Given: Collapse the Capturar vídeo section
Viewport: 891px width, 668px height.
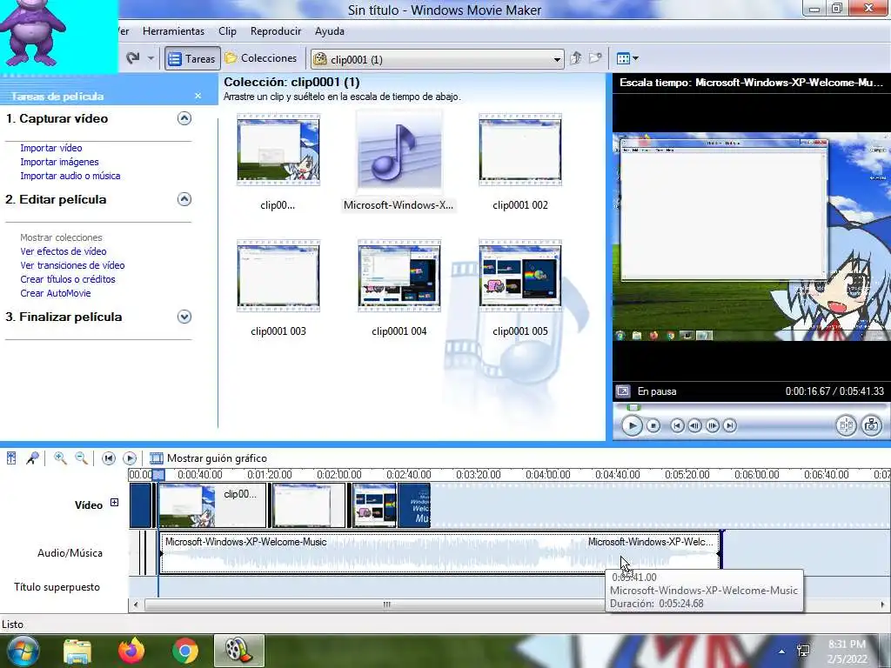Looking at the screenshot, I should (x=184, y=118).
